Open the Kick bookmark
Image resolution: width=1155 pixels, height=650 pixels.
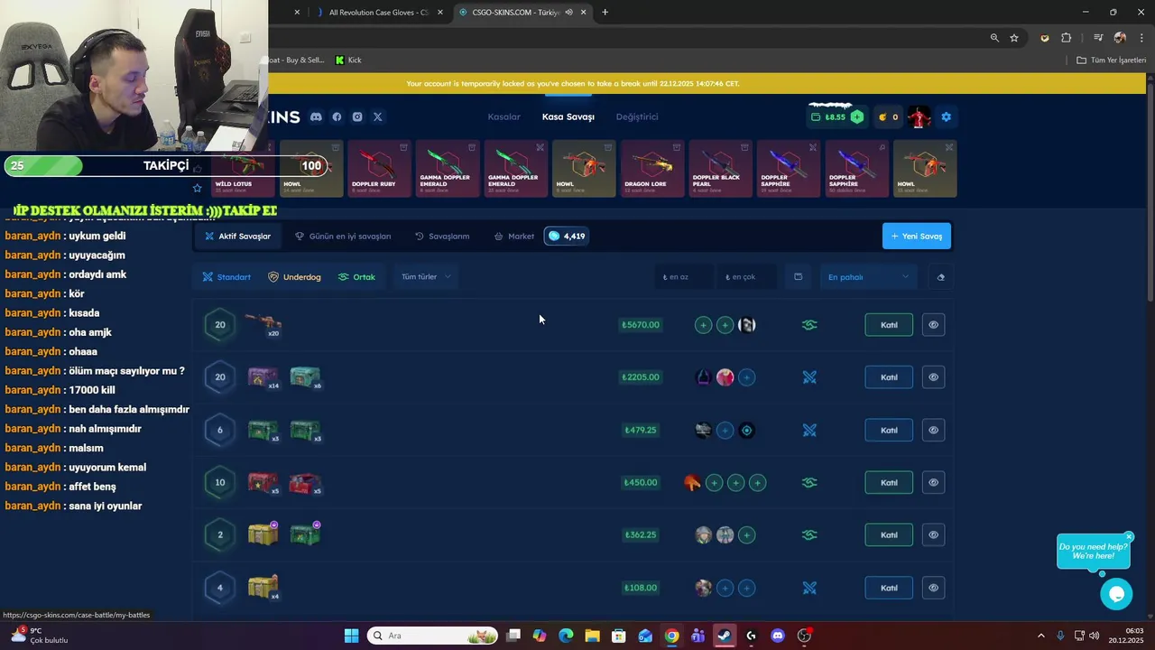[x=348, y=60]
